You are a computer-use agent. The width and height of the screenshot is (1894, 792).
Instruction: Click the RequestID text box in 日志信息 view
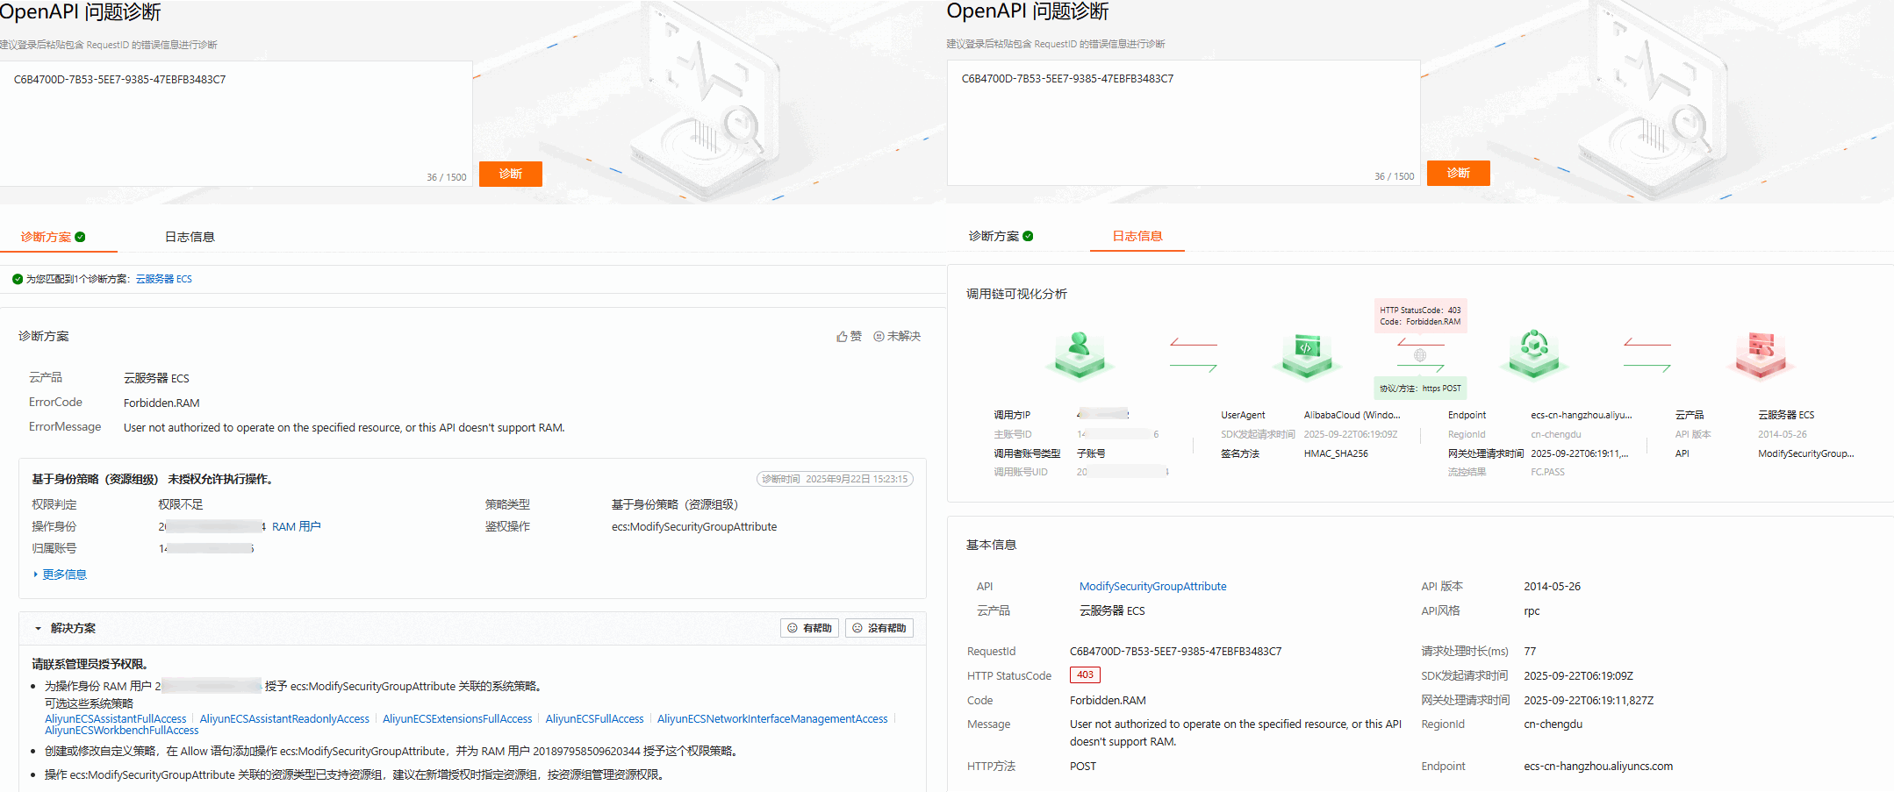click(x=1183, y=122)
